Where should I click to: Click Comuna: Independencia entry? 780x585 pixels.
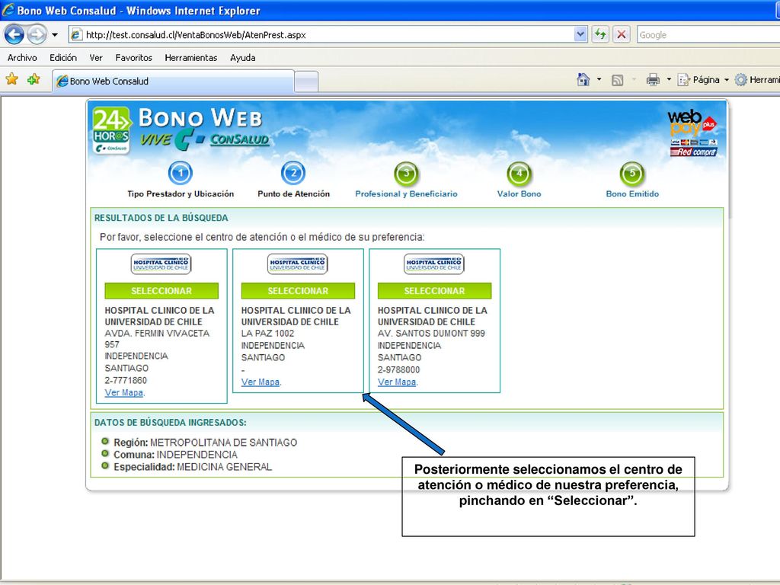175,455
